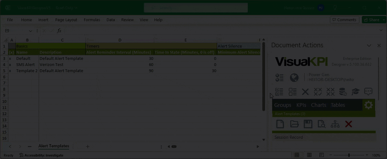Switch to the KPIs tab in VisualKPI
This screenshot has height=159, width=387.
point(301,105)
